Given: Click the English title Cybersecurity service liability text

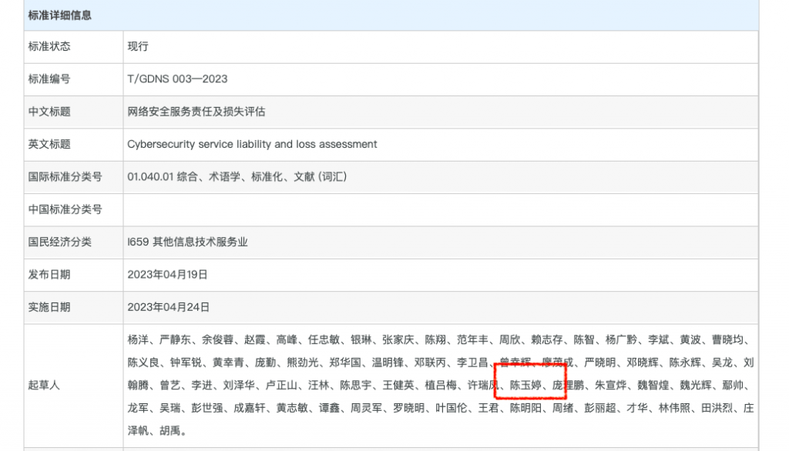Looking at the screenshot, I should [252, 144].
